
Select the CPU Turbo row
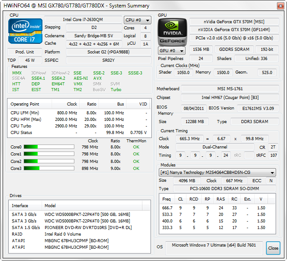[79, 126]
